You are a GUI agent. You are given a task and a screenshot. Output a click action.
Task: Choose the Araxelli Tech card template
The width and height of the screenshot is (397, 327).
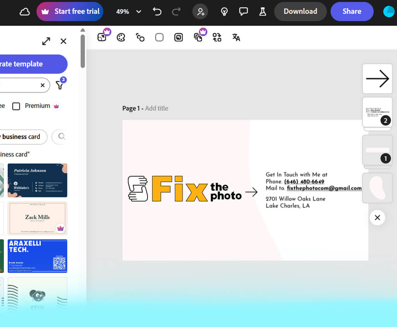[38, 256]
